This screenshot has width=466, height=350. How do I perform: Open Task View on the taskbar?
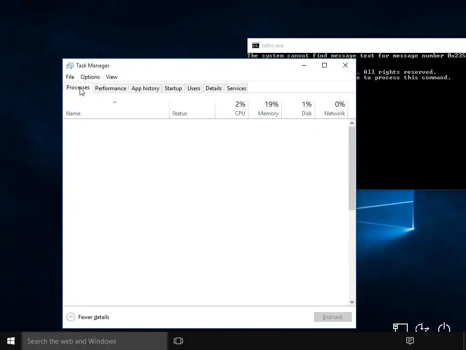coord(178,341)
